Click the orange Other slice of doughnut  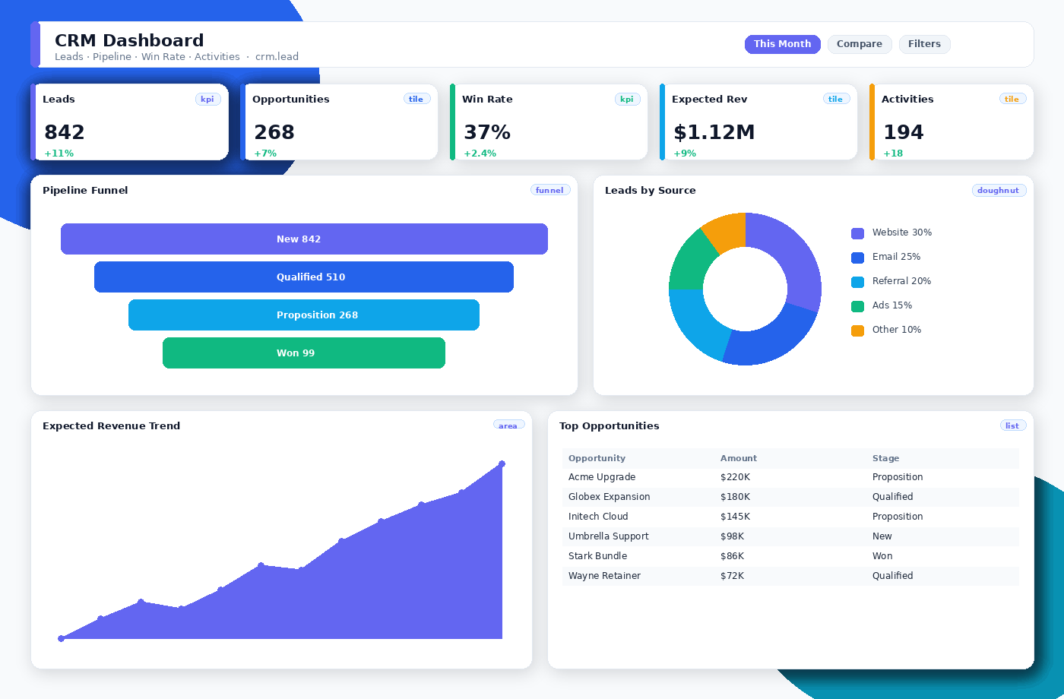click(727, 233)
